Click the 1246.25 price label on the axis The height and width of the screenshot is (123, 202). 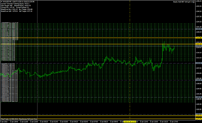tap(199, 1)
